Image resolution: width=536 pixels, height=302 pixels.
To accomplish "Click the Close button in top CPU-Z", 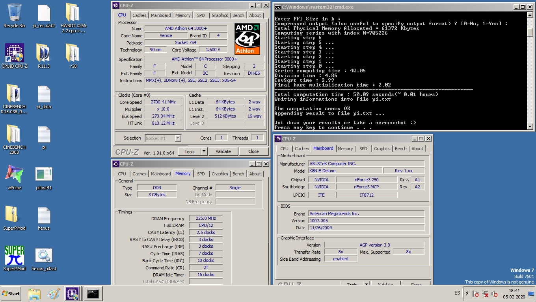I will 253,151.
